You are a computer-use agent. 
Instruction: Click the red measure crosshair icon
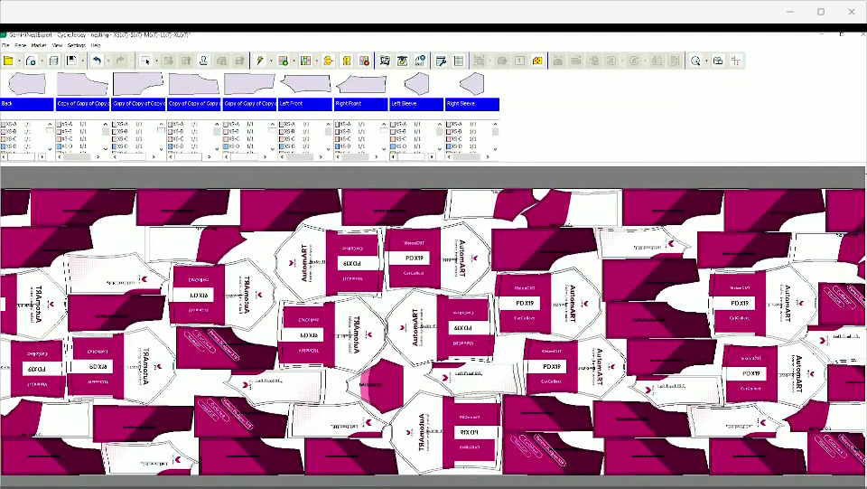(x=736, y=61)
